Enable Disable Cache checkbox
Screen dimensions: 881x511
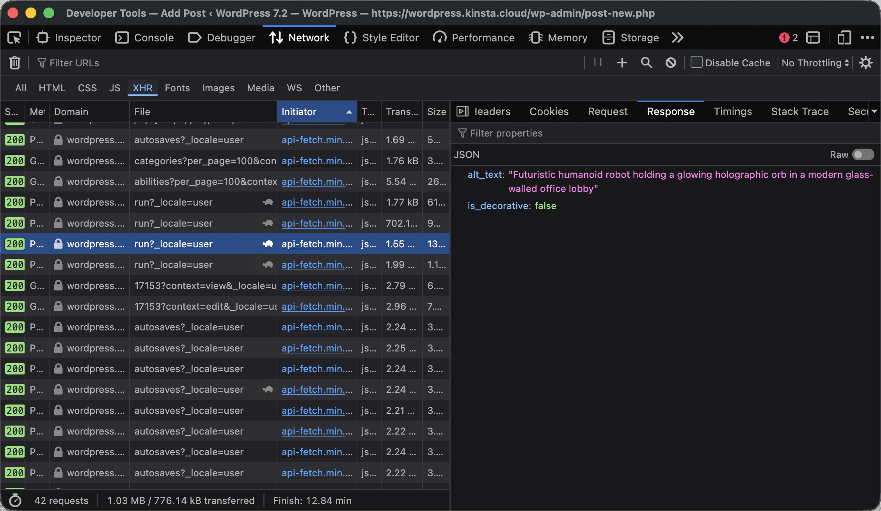[696, 62]
